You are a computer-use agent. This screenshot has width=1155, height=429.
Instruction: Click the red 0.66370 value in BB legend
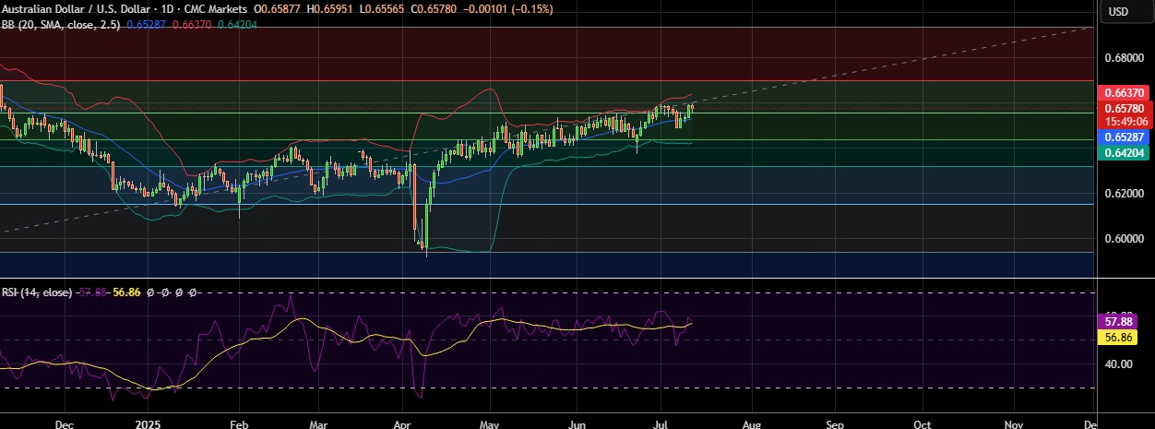190,23
